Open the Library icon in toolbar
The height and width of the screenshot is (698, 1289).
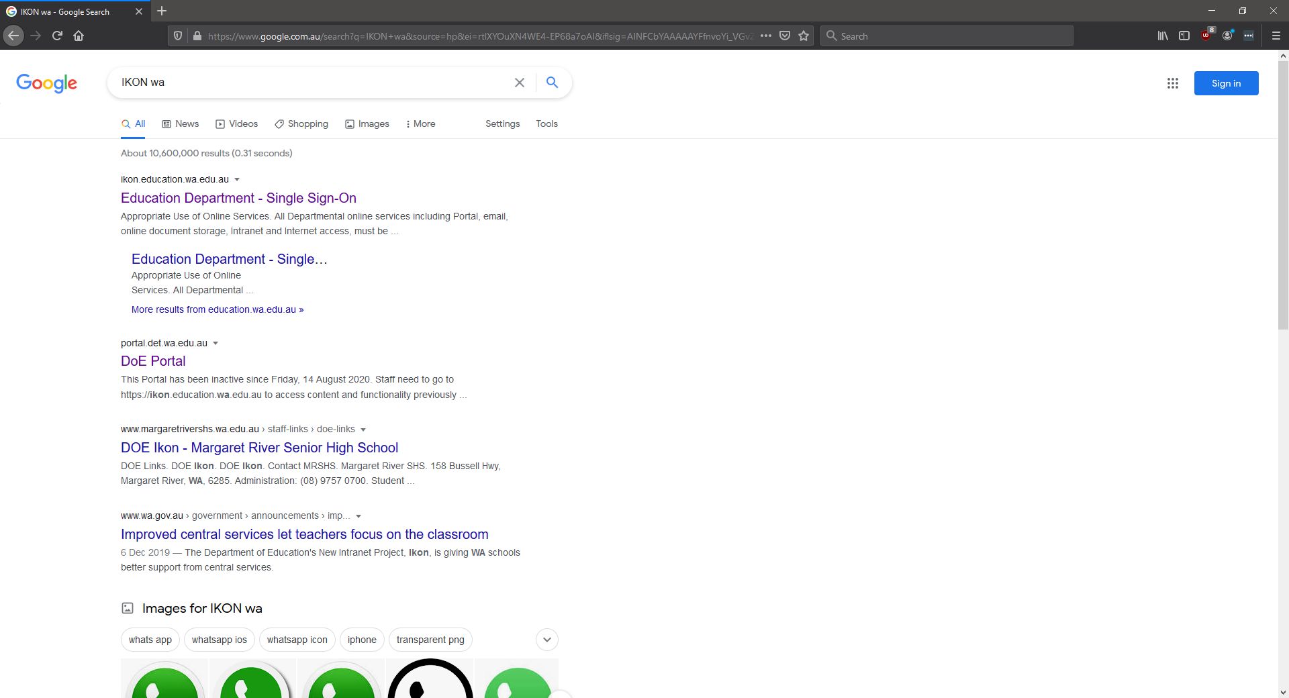point(1163,36)
